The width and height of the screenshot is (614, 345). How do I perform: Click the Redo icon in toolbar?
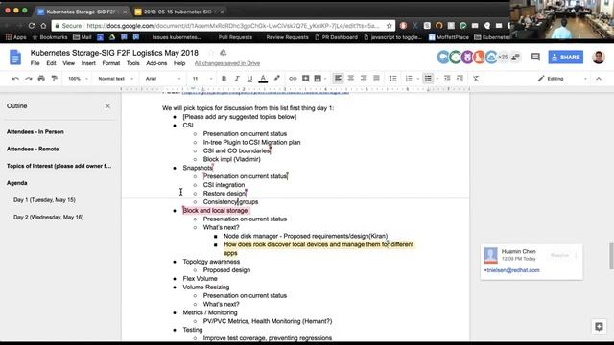click(x=29, y=79)
